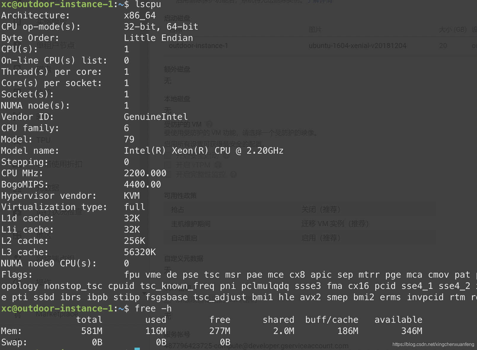Click the help icon beside 开启 vTPM
This screenshot has width=477, height=350.
click(218, 165)
